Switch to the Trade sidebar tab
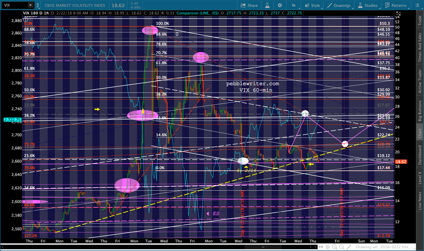This screenshot has width=424, height=251. (420, 20)
